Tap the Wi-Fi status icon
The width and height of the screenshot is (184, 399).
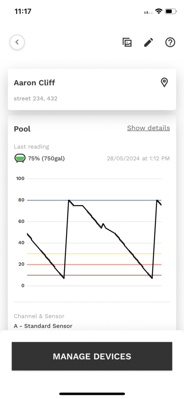tap(159, 11)
